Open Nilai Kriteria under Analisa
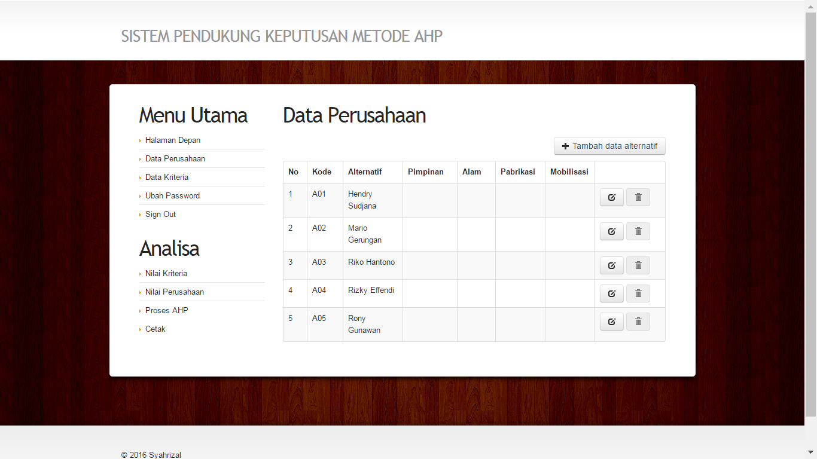 tap(166, 274)
